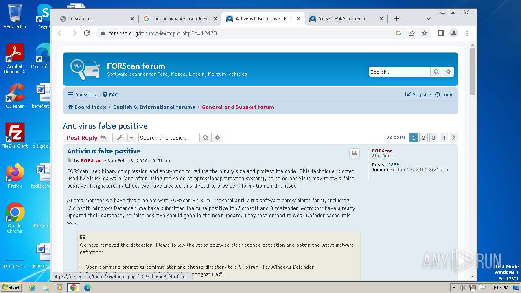Viewport: 521px width, 293px height.
Task: Go to page 2 of topic
Action: (x=423, y=138)
